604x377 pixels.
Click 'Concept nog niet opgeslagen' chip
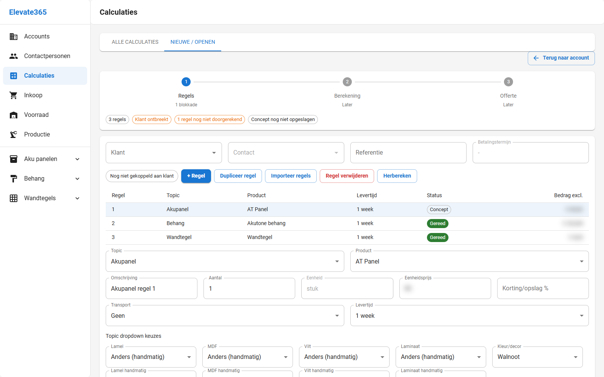(x=283, y=120)
